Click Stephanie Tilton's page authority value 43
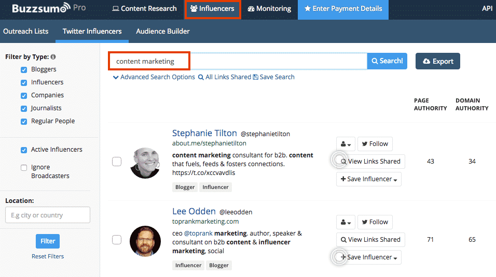This screenshot has height=277, width=496. click(431, 162)
